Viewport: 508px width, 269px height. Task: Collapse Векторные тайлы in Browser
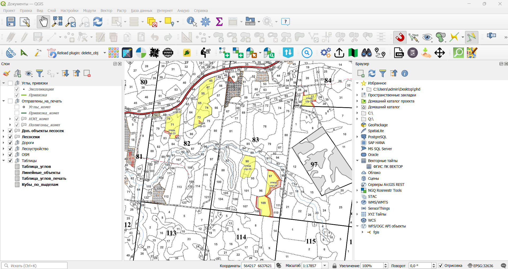point(357,161)
